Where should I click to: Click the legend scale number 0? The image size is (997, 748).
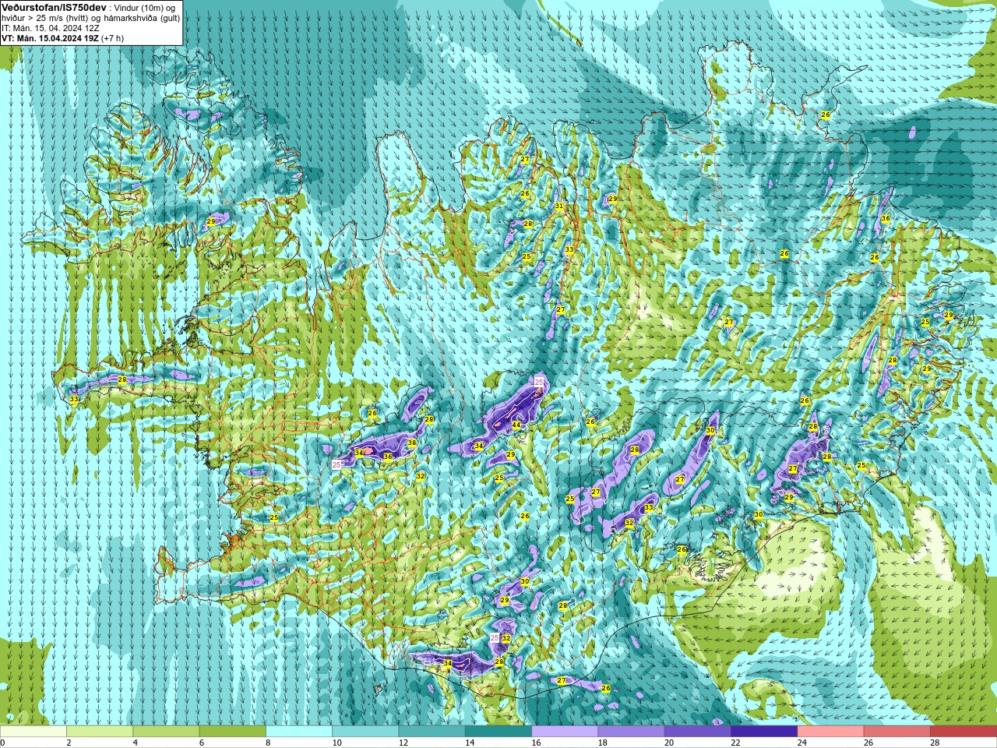2,743
